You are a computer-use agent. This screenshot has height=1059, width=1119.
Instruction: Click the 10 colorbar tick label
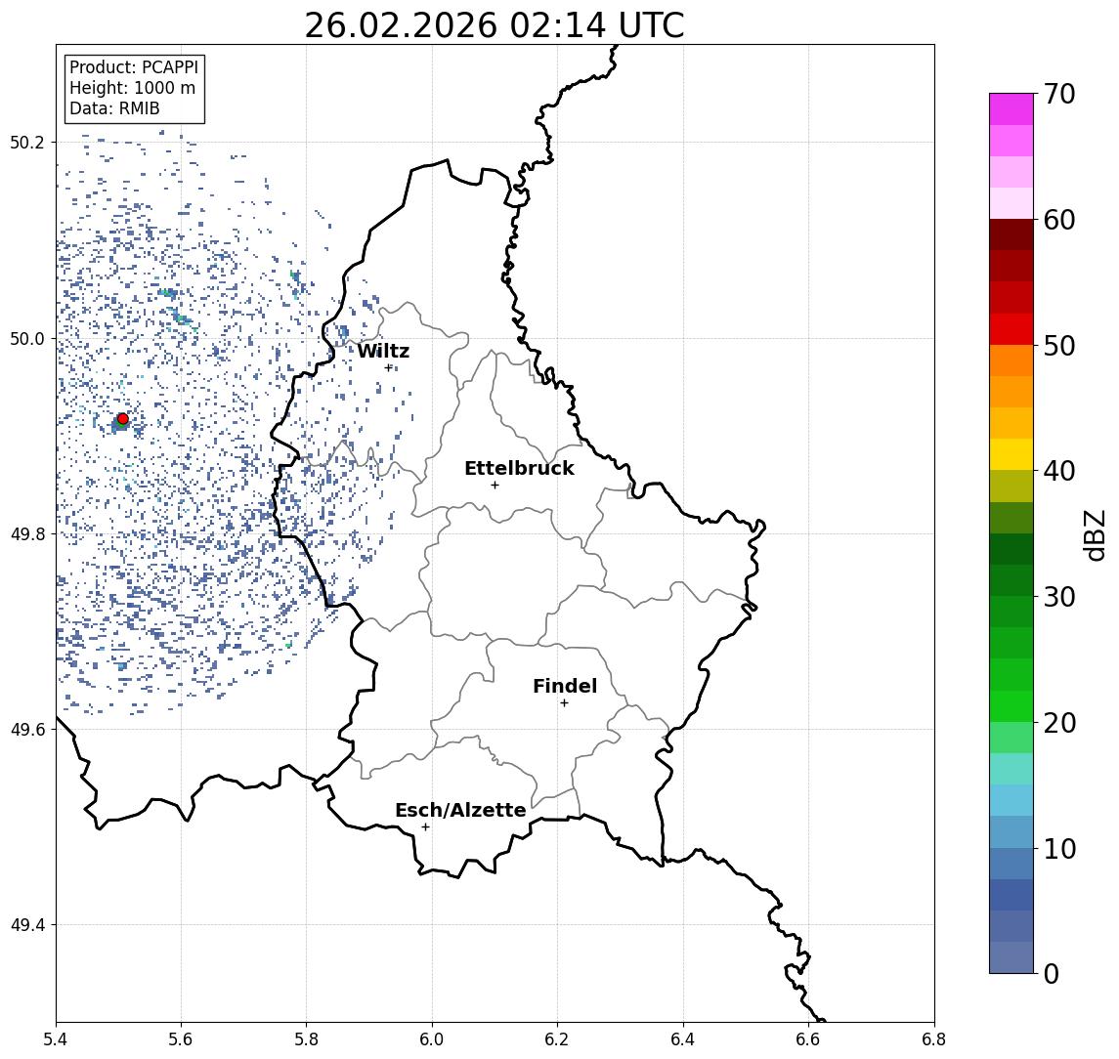pyautogui.click(x=1059, y=848)
